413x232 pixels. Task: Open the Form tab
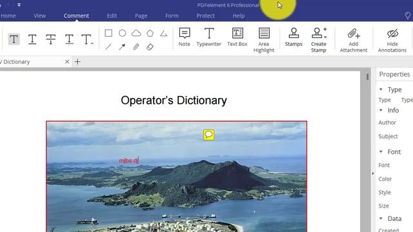(x=172, y=15)
